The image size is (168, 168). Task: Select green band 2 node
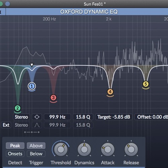(17, 108)
